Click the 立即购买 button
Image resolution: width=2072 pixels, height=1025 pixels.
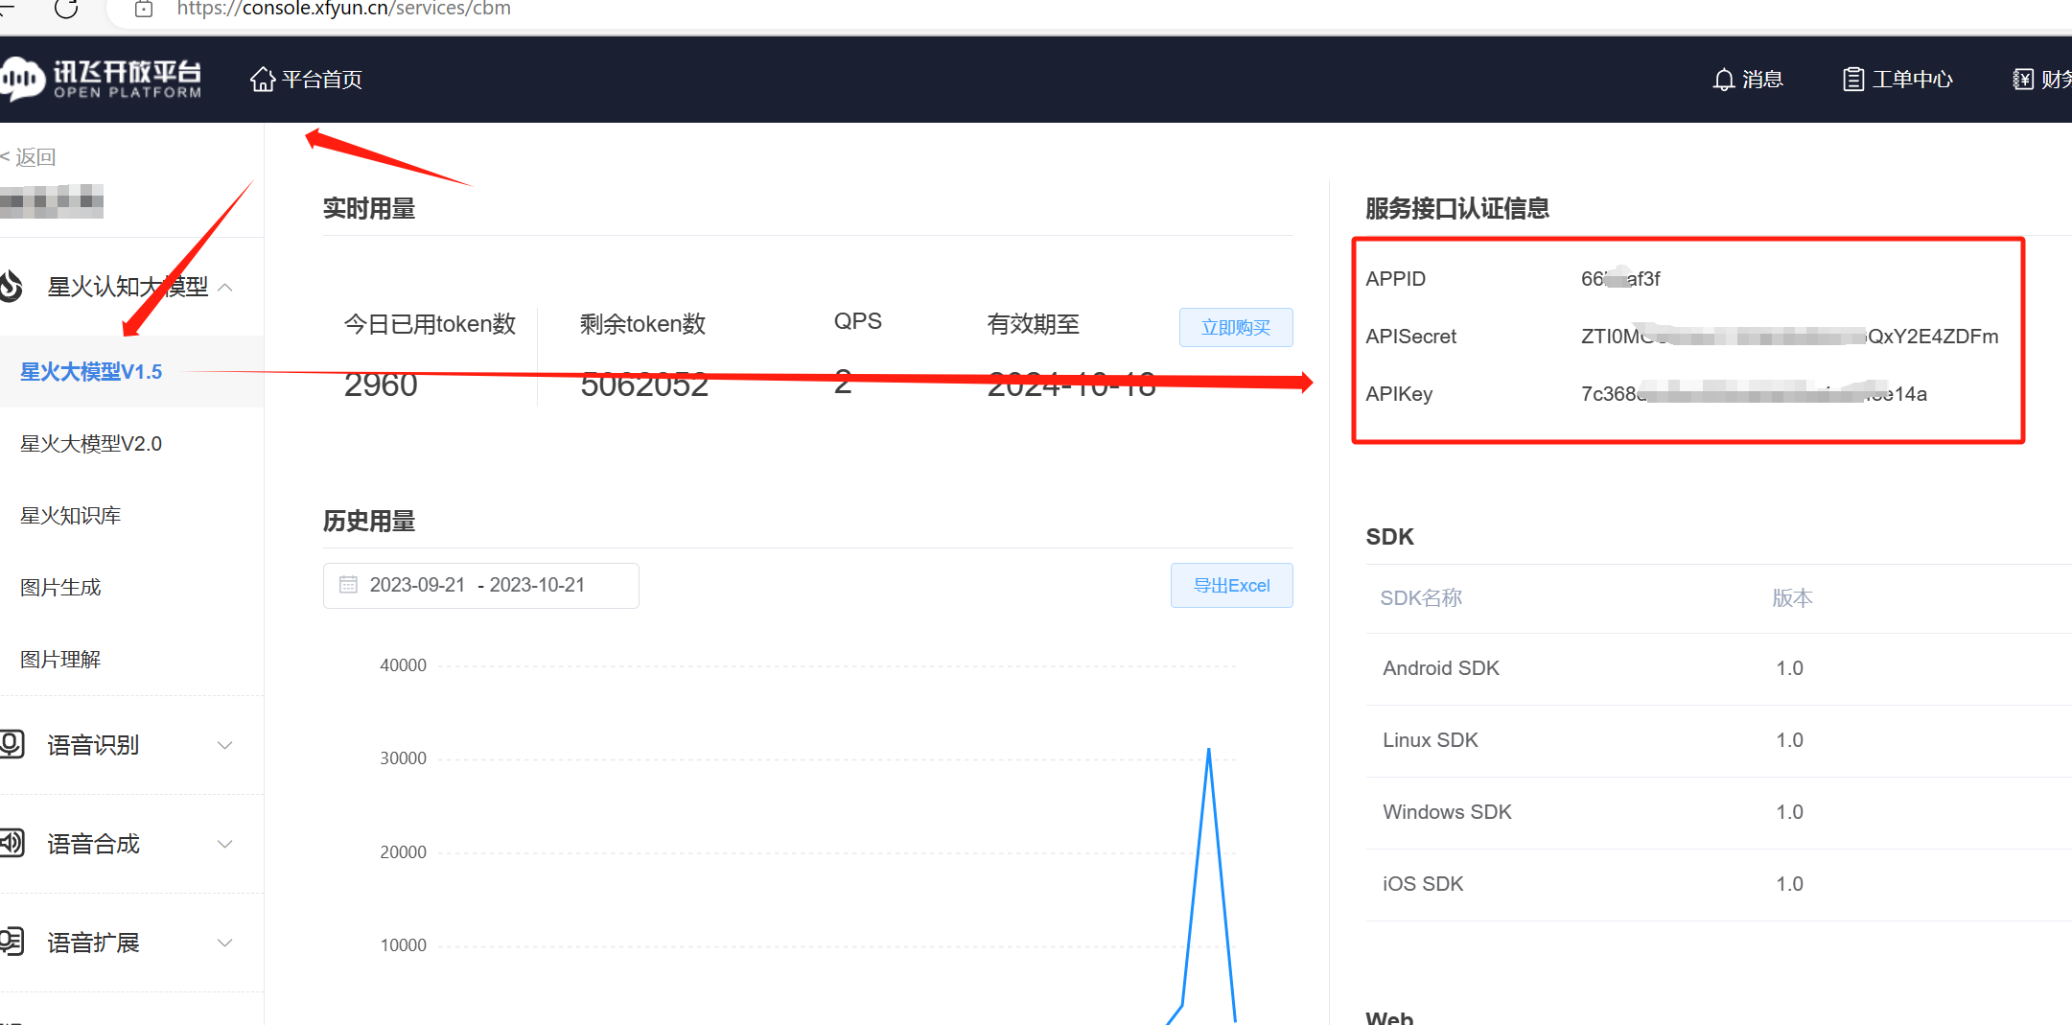[1236, 328]
